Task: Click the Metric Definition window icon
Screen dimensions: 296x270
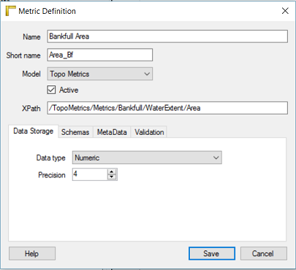Action: click(10, 11)
